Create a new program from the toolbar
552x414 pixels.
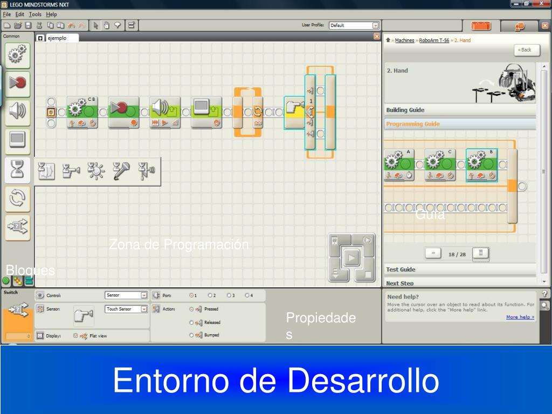[6, 25]
